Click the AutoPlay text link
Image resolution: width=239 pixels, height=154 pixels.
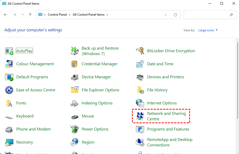click(24, 51)
